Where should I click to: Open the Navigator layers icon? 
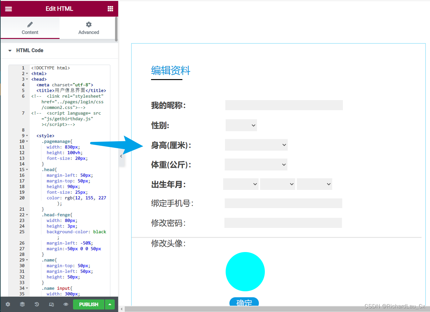point(22,304)
